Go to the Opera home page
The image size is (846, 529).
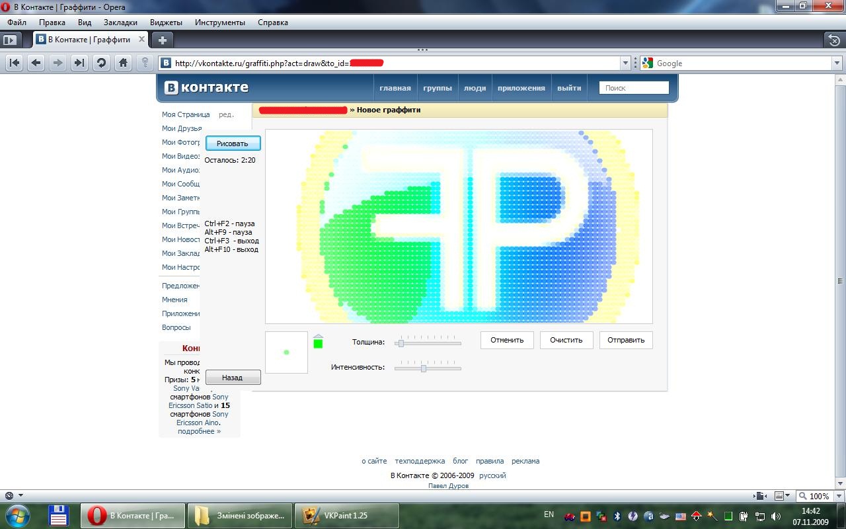tap(123, 63)
